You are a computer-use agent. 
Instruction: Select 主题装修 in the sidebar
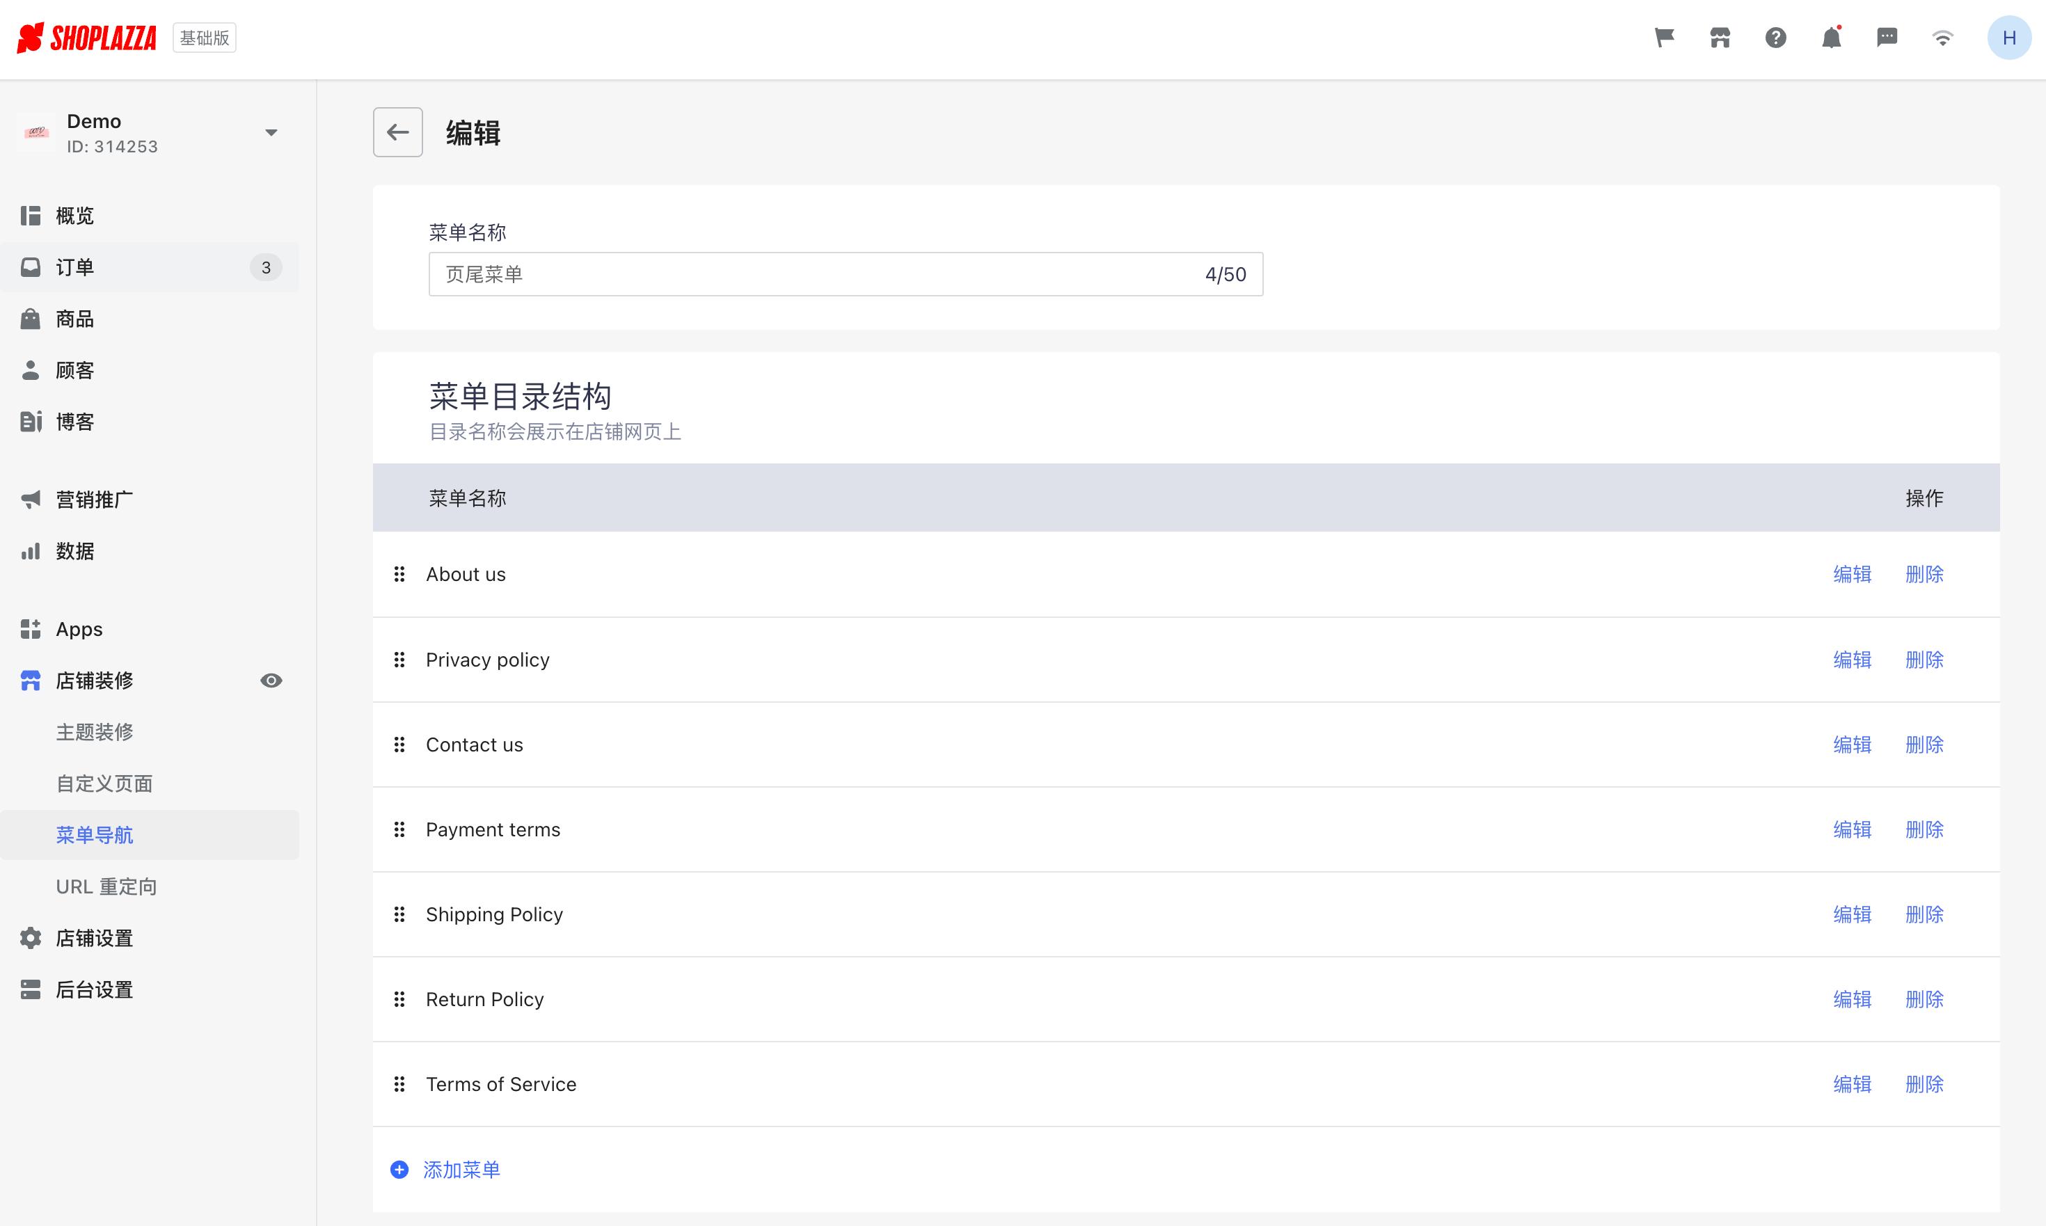(x=93, y=731)
